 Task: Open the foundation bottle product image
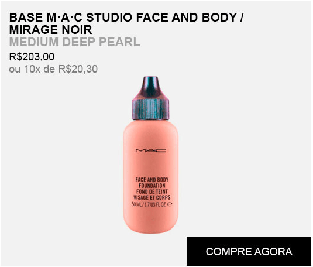[151, 155]
